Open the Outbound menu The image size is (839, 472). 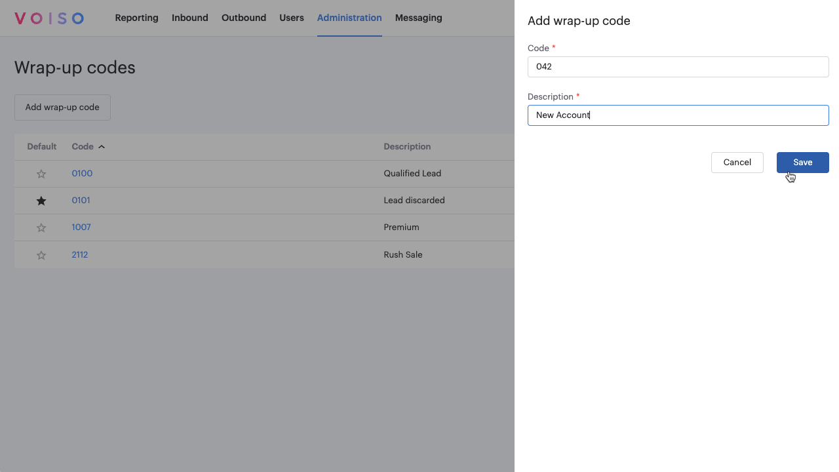pyautogui.click(x=244, y=18)
